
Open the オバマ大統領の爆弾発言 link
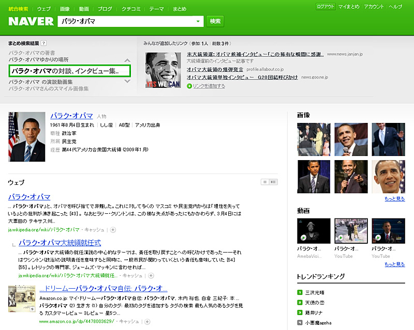pyautogui.click(x=215, y=69)
